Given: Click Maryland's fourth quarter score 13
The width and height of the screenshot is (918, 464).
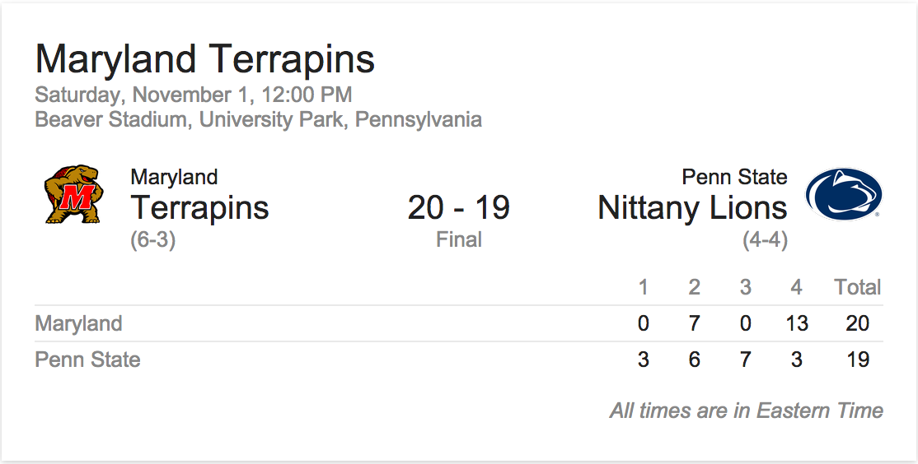Looking at the screenshot, I should (x=797, y=323).
